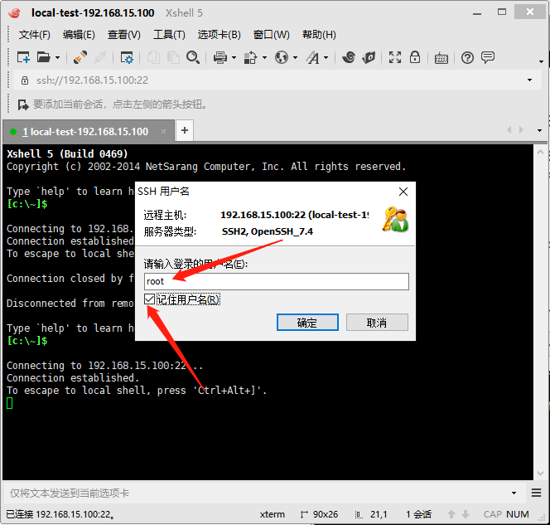Screen dimensions: 550x525
Task: Open the tab list dropdown arrow
Action: 539,130
